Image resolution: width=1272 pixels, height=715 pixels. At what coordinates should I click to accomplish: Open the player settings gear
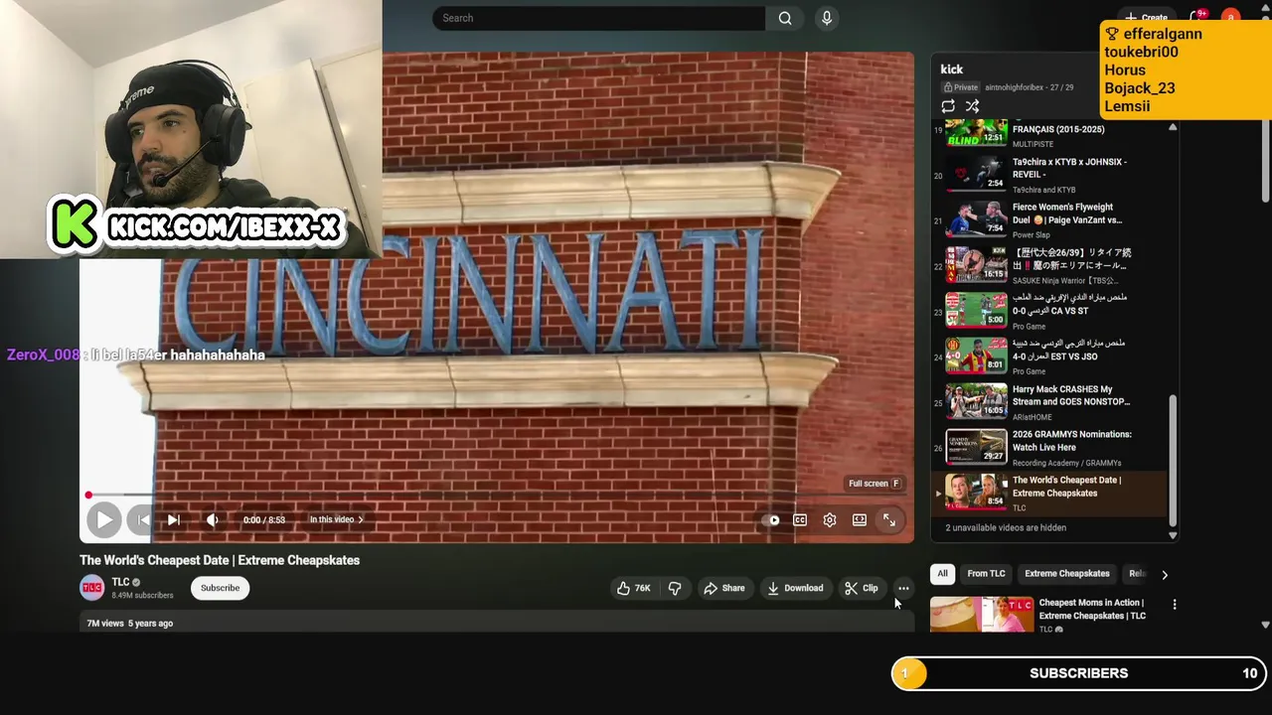click(830, 519)
